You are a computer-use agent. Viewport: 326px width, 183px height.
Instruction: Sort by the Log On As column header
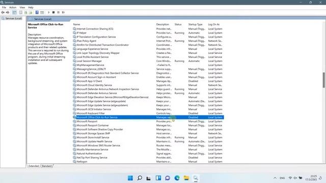point(214,24)
